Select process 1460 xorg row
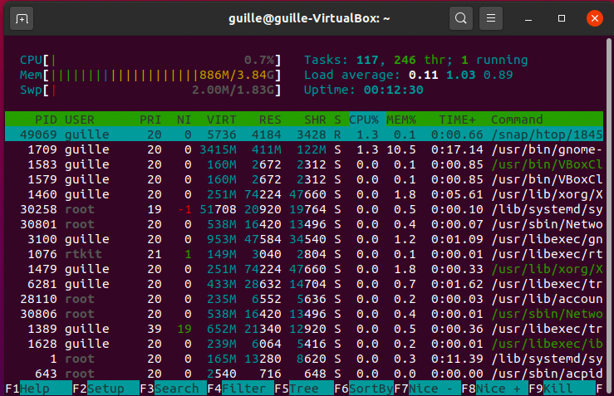Screen dimensions: 614x396 (x=304, y=194)
